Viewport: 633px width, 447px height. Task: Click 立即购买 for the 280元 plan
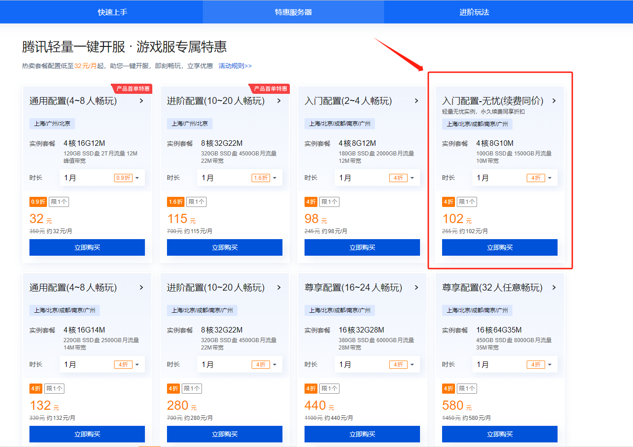pyautogui.click(x=224, y=434)
